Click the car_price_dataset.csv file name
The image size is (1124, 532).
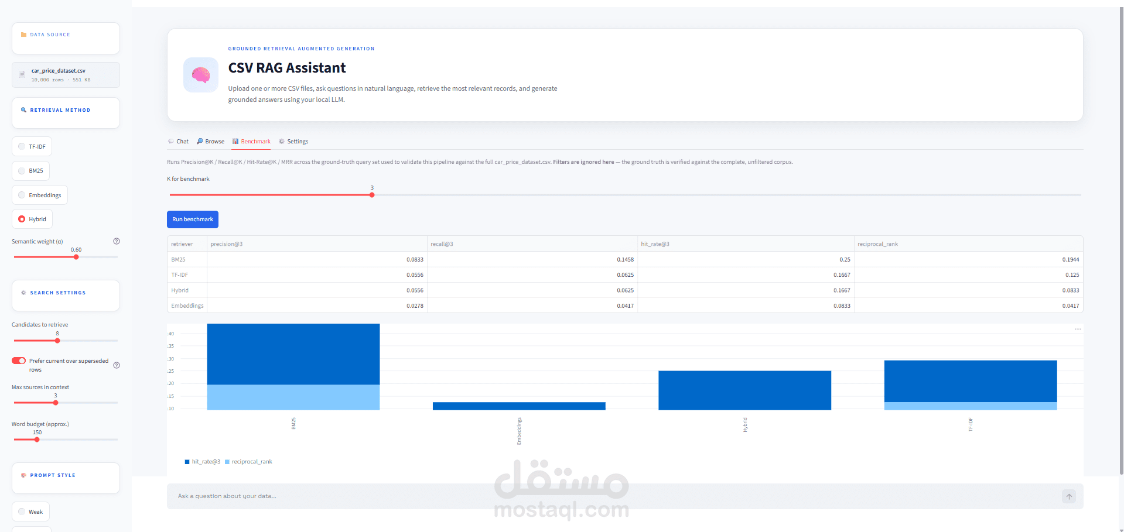coord(59,71)
